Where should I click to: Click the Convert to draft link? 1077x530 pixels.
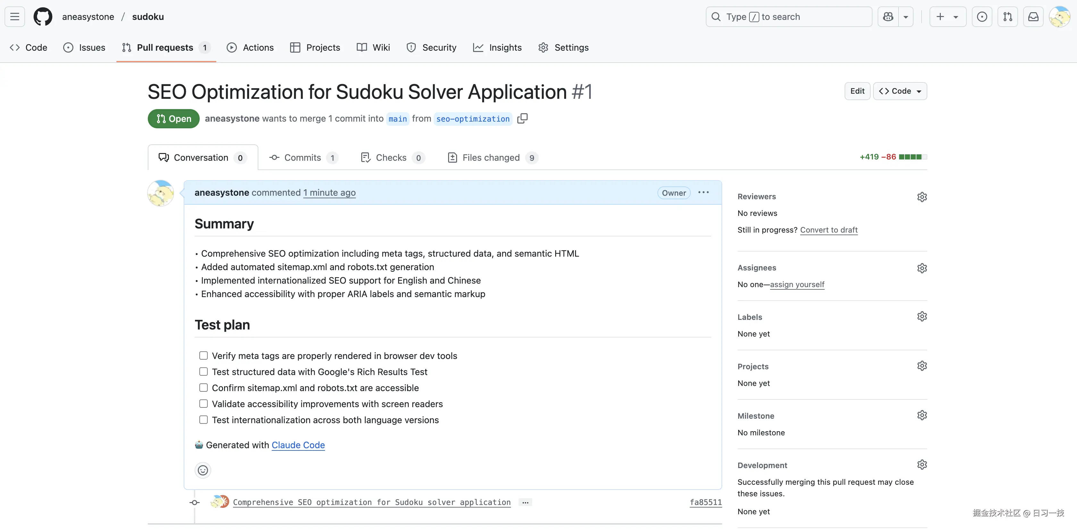pos(829,230)
